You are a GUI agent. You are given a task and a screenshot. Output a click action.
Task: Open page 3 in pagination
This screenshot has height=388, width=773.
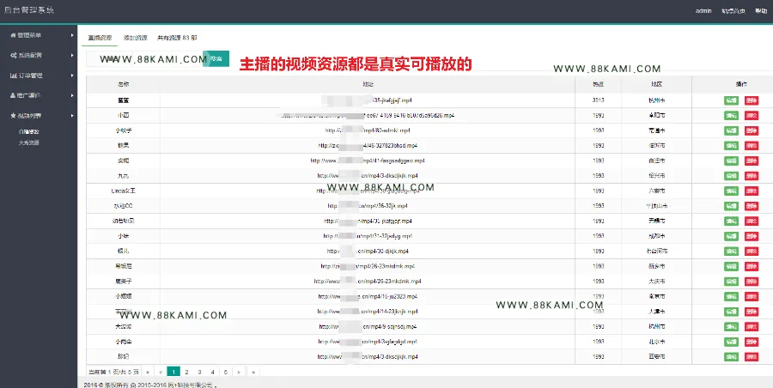tap(199, 373)
